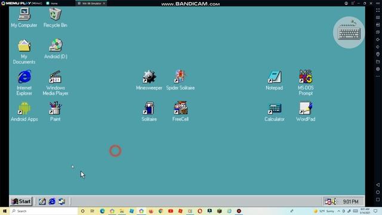Screen dimensions: 382x215
Task: Show hidden tray icons with the chevron
Action: point(338,211)
